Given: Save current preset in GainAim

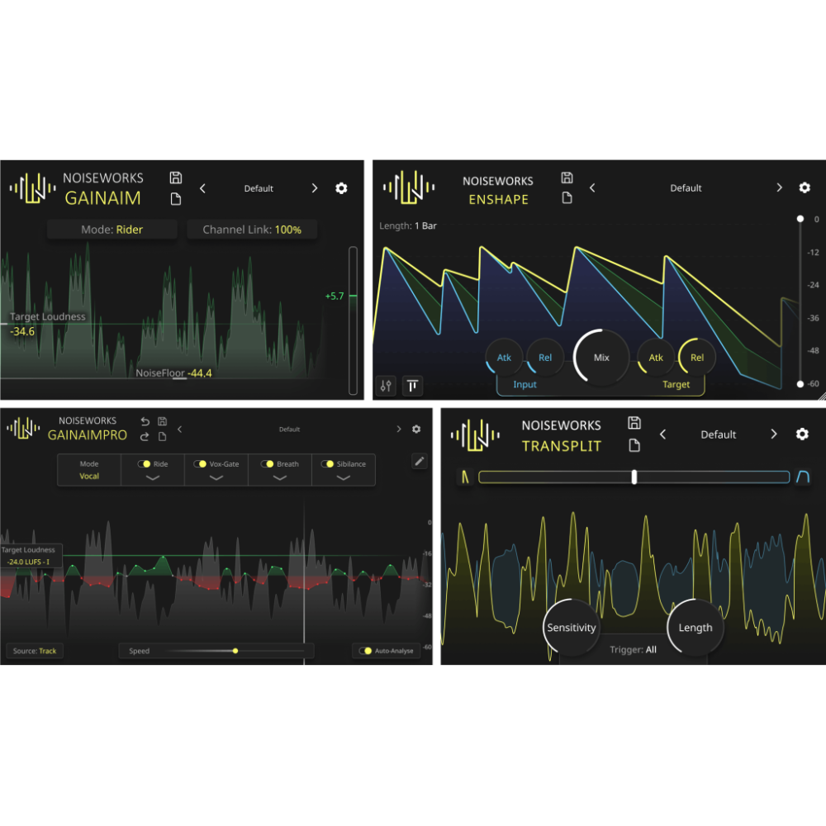Looking at the screenshot, I should tap(176, 177).
